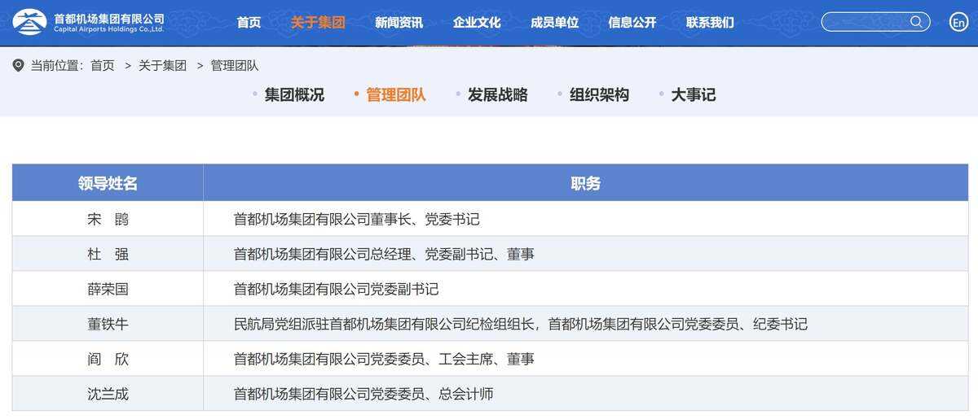Click the 领导姓名 column header
This screenshot has width=978, height=419.
(x=108, y=183)
